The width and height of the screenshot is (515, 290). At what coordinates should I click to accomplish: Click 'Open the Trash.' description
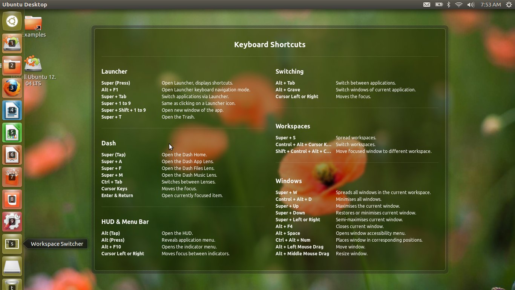click(178, 117)
